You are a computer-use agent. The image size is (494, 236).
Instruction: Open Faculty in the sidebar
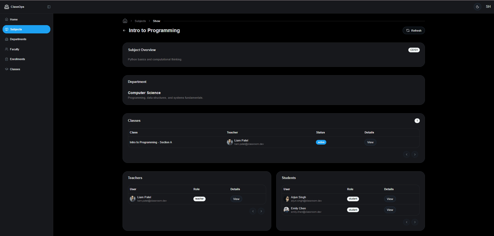point(26,49)
